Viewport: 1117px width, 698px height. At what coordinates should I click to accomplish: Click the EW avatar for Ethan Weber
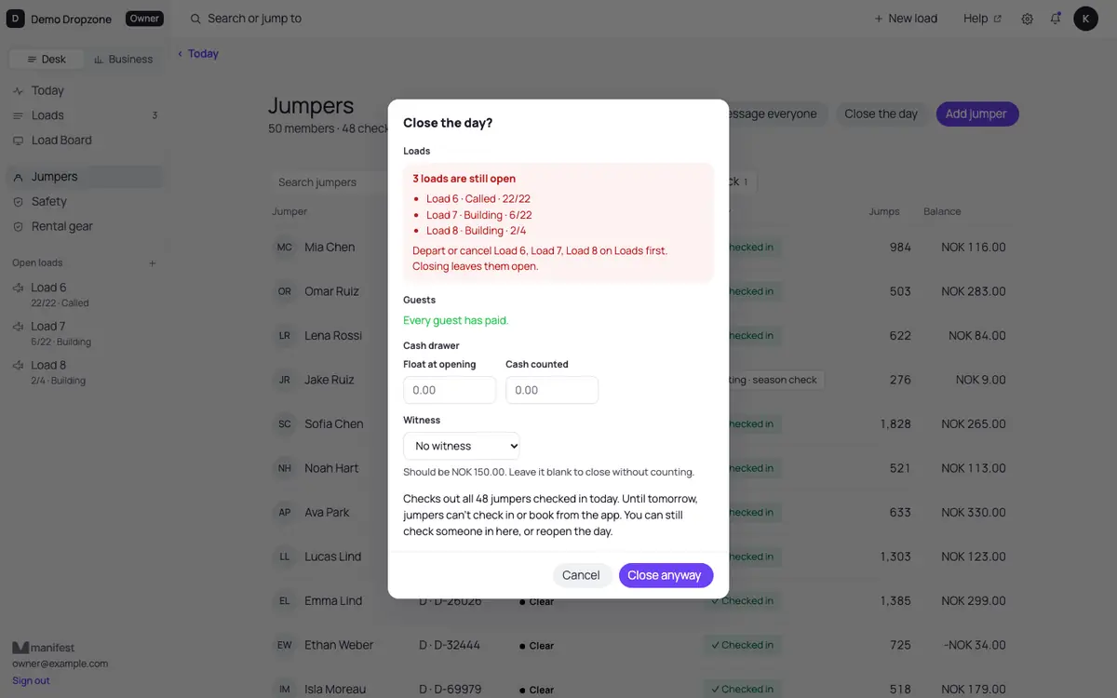coord(285,645)
